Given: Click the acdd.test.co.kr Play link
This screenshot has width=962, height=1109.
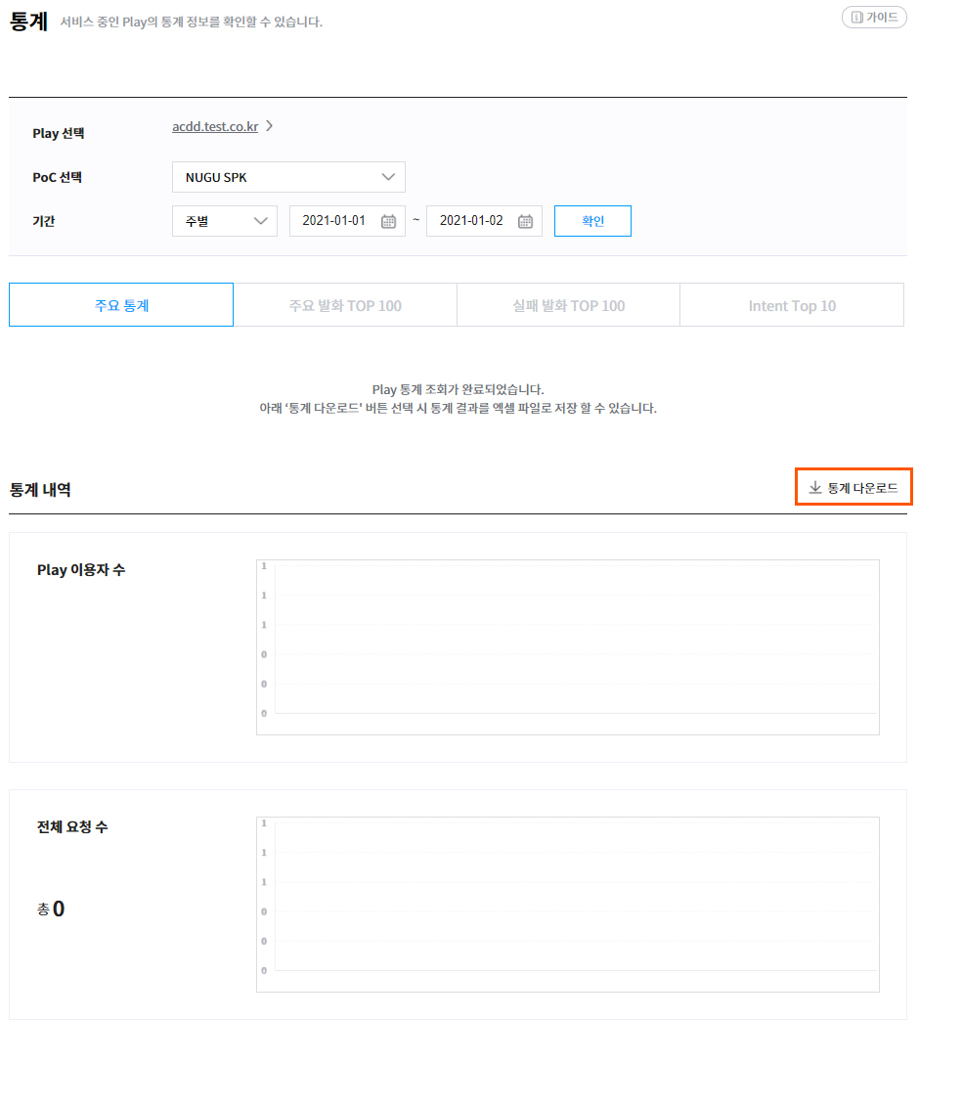Looking at the screenshot, I should tap(215, 126).
